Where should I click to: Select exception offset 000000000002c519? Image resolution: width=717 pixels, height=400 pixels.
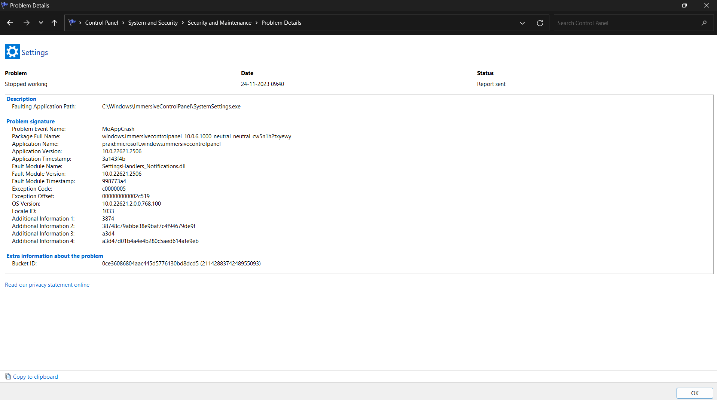(x=126, y=196)
